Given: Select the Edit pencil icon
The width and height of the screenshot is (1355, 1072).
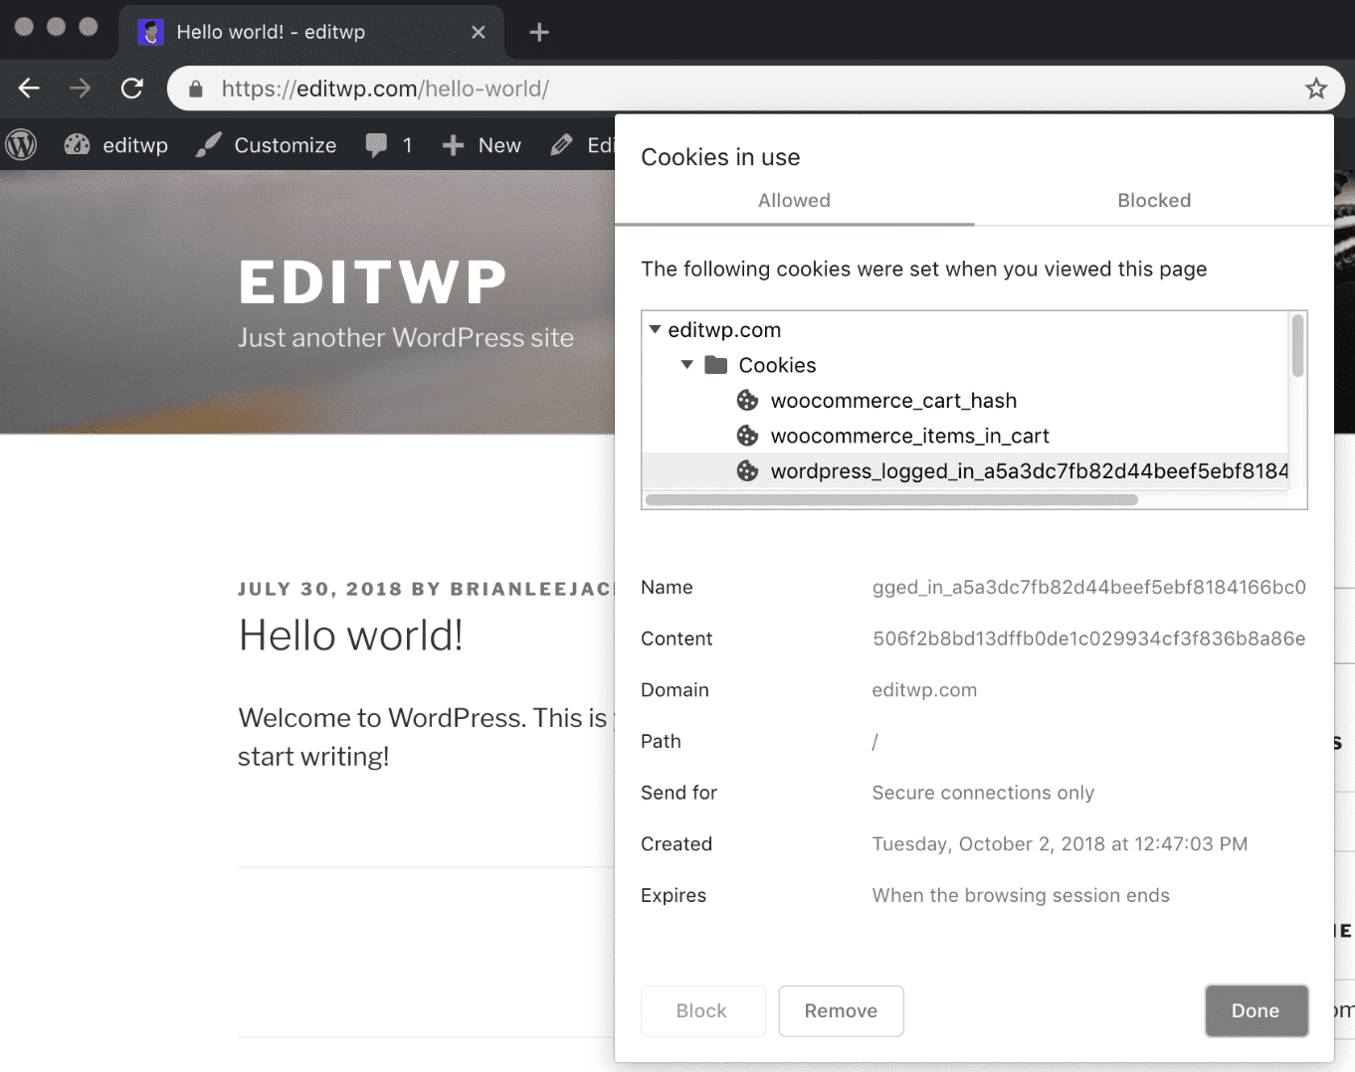Looking at the screenshot, I should 563,144.
